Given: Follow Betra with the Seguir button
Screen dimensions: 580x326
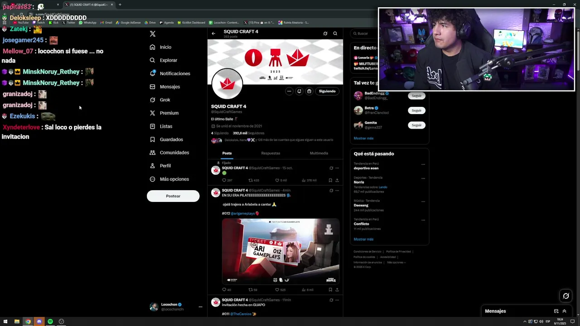Looking at the screenshot, I should (416, 110).
